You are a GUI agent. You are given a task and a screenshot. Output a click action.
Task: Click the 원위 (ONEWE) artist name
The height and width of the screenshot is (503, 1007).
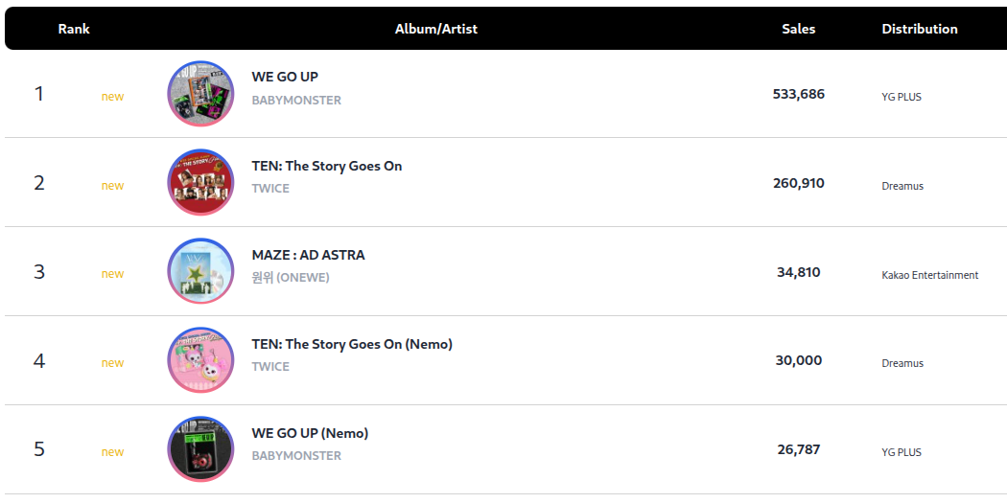click(x=291, y=278)
